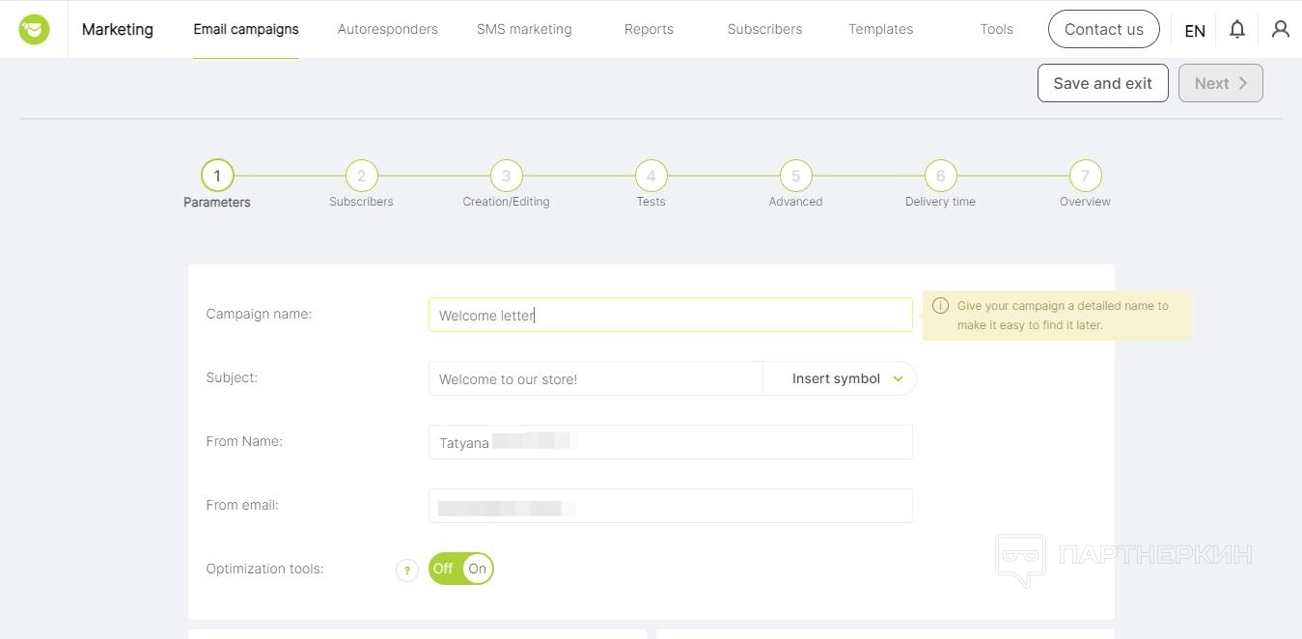The image size is (1302, 639).
Task: Focus the Subject input field
Action: click(x=595, y=379)
